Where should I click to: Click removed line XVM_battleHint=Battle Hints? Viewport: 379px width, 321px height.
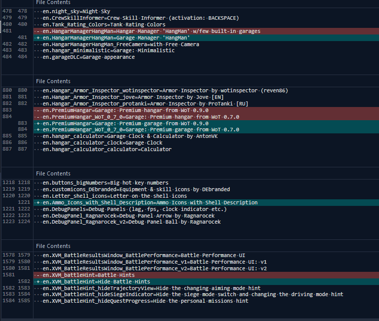206,275
